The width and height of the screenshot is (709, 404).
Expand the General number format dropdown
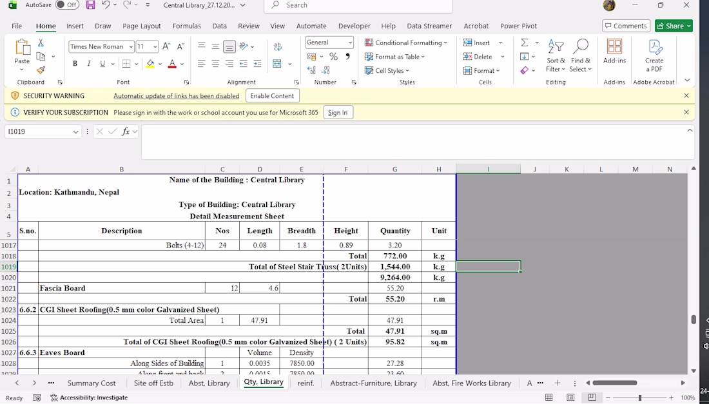[x=350, y=43]
